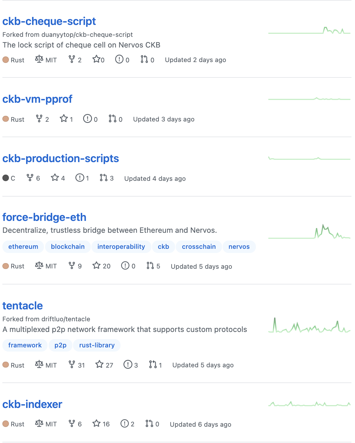View ckb-production-scripts activity sparkline graph

tap(309, 158)
